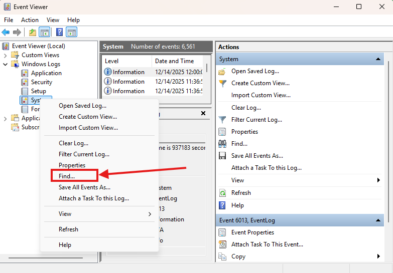Click the Save All Events floppy disk icon

pos(222,156)
